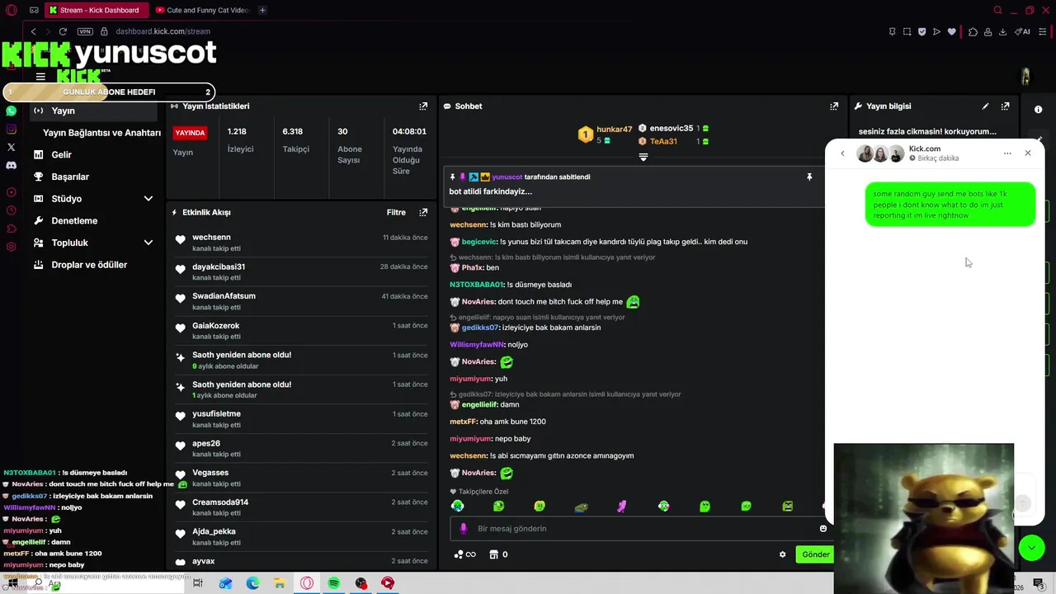Screen dimensions: 1056x594
Task: Select the purple praying hands emote
Action: 622,507
